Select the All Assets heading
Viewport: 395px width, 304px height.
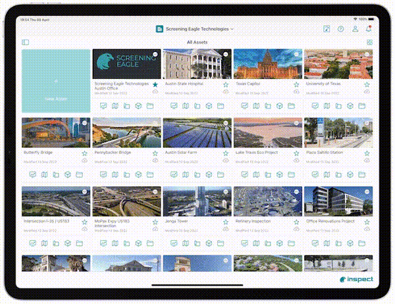[197, 42]
